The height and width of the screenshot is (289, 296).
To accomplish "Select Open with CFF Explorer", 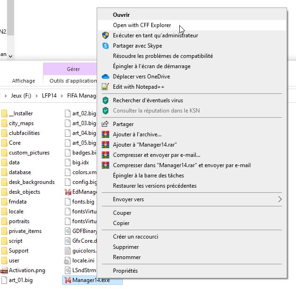I will [x=192, y=25].
